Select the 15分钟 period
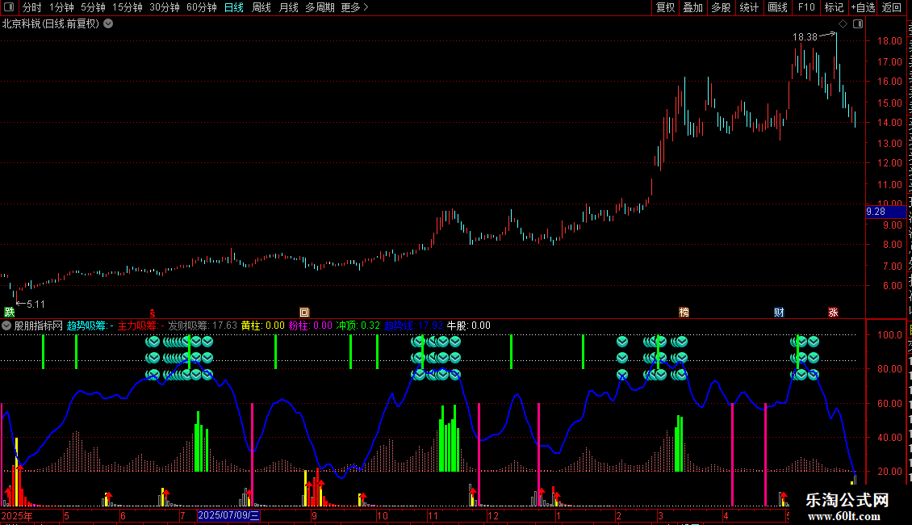 tap(128, 7)
